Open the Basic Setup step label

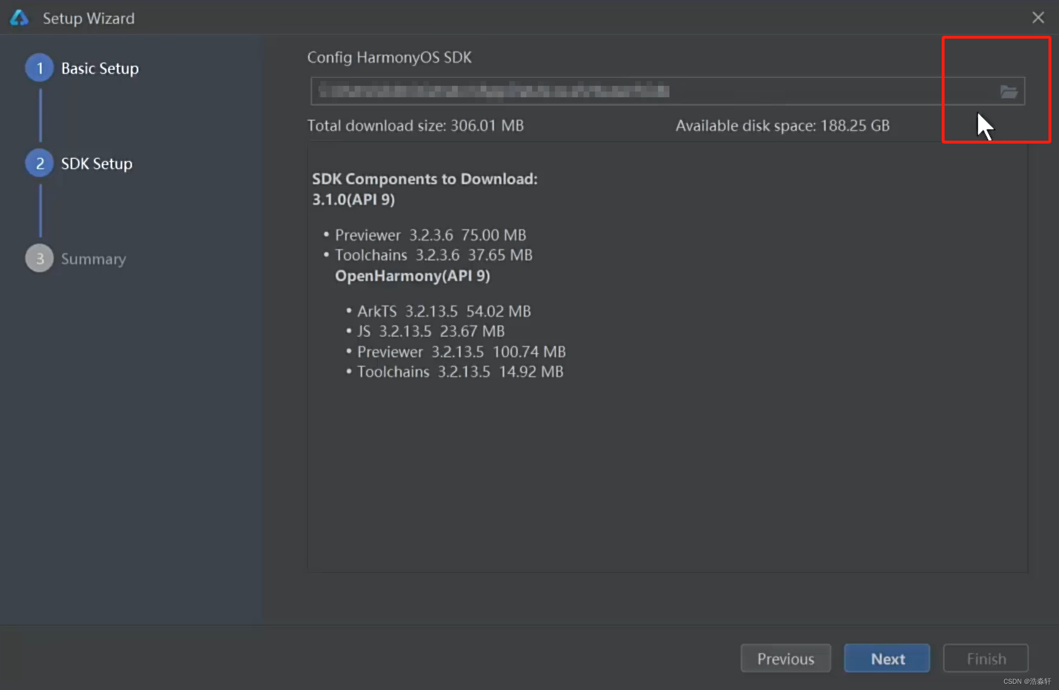coord(100,68)
